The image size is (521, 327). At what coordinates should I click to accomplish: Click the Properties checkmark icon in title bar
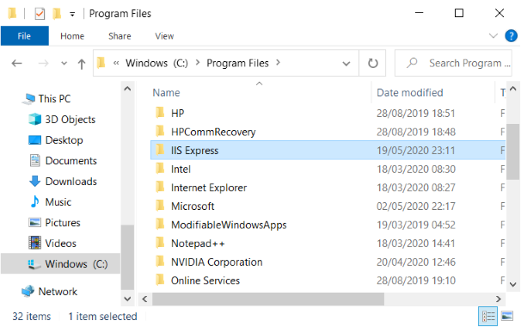[40, 14]
